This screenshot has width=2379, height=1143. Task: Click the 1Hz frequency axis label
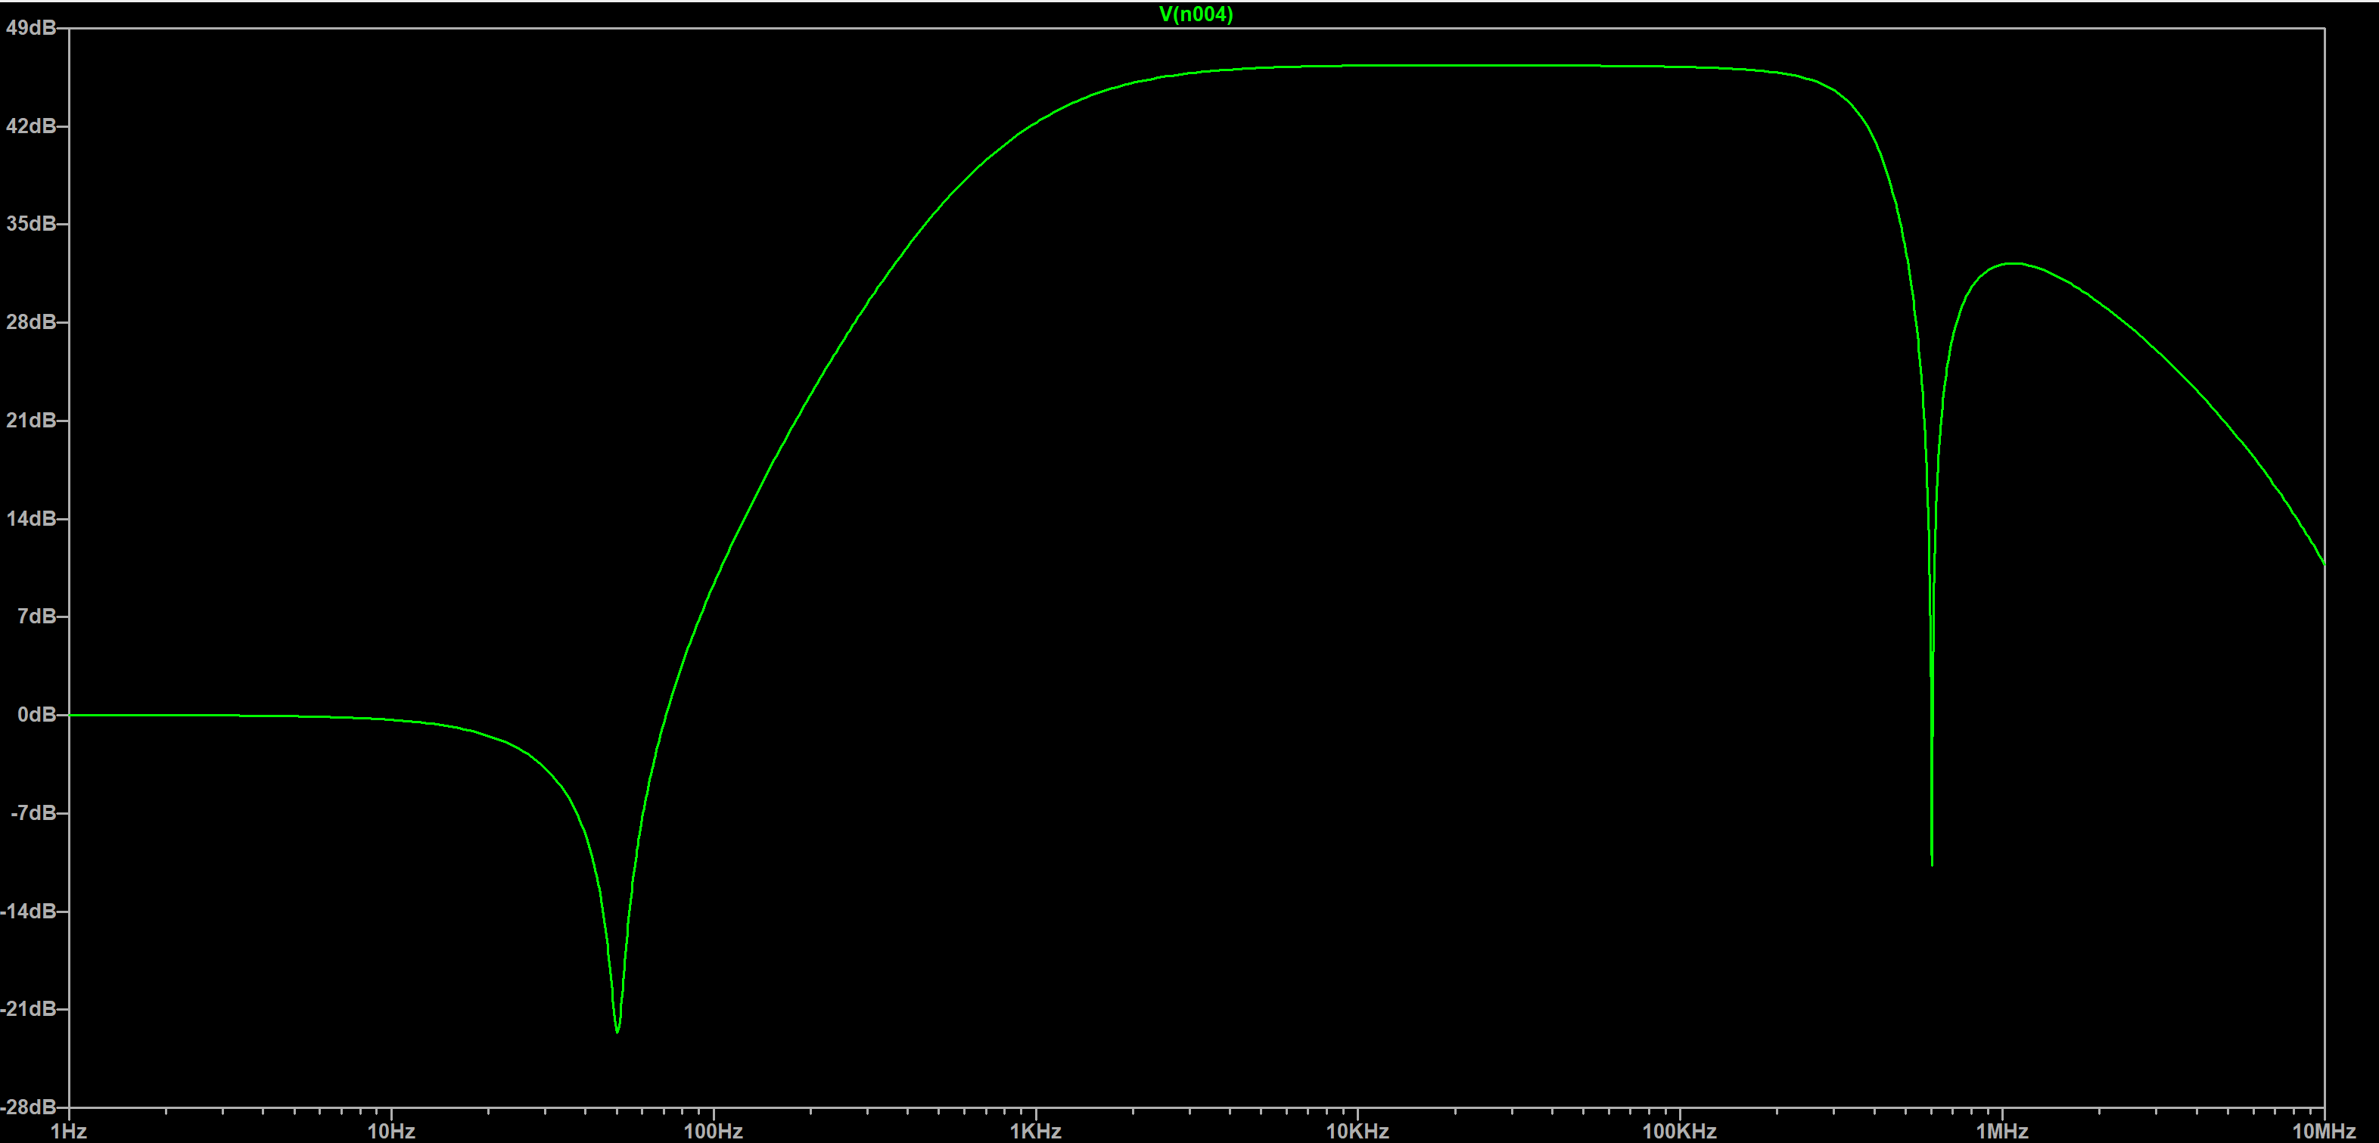70,1131
